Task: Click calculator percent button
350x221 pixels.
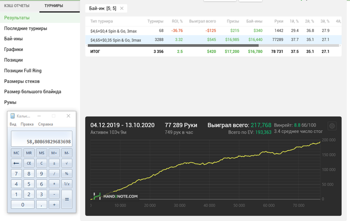Action: coord(66,174)
